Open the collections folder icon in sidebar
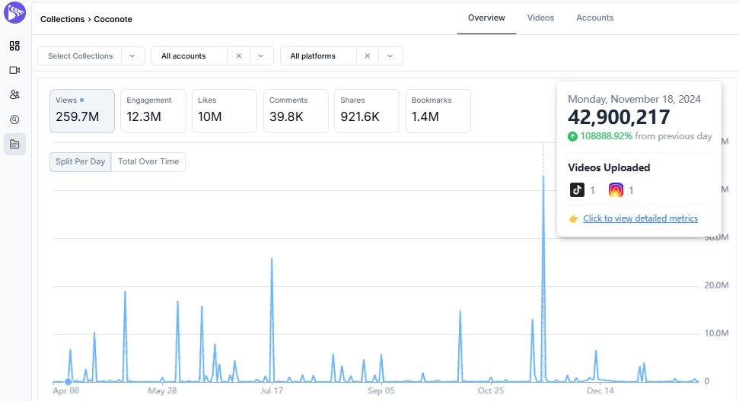 (14, 144)
